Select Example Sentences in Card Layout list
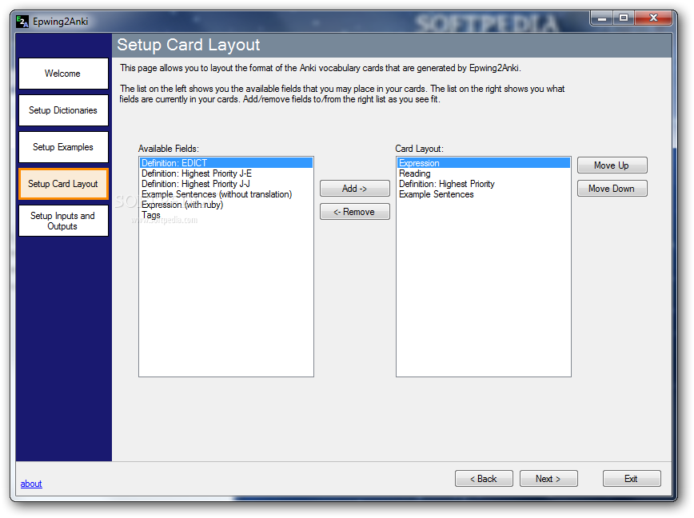The height and width of the screenshot is (518, 694). coord(483,194)
